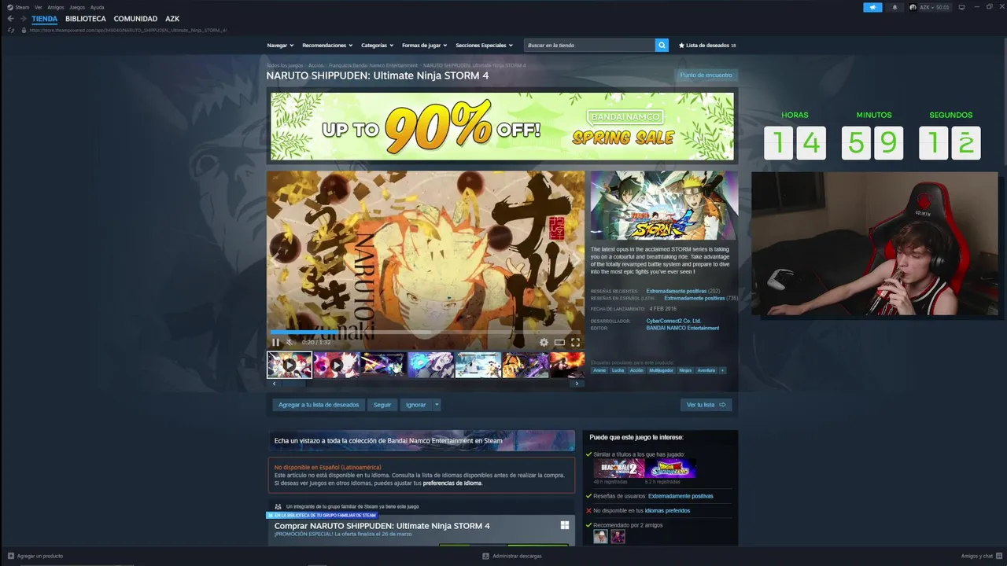Click the store search magnifier button
This screenshot has width=1007, height=566.
(x=662, y=46)
